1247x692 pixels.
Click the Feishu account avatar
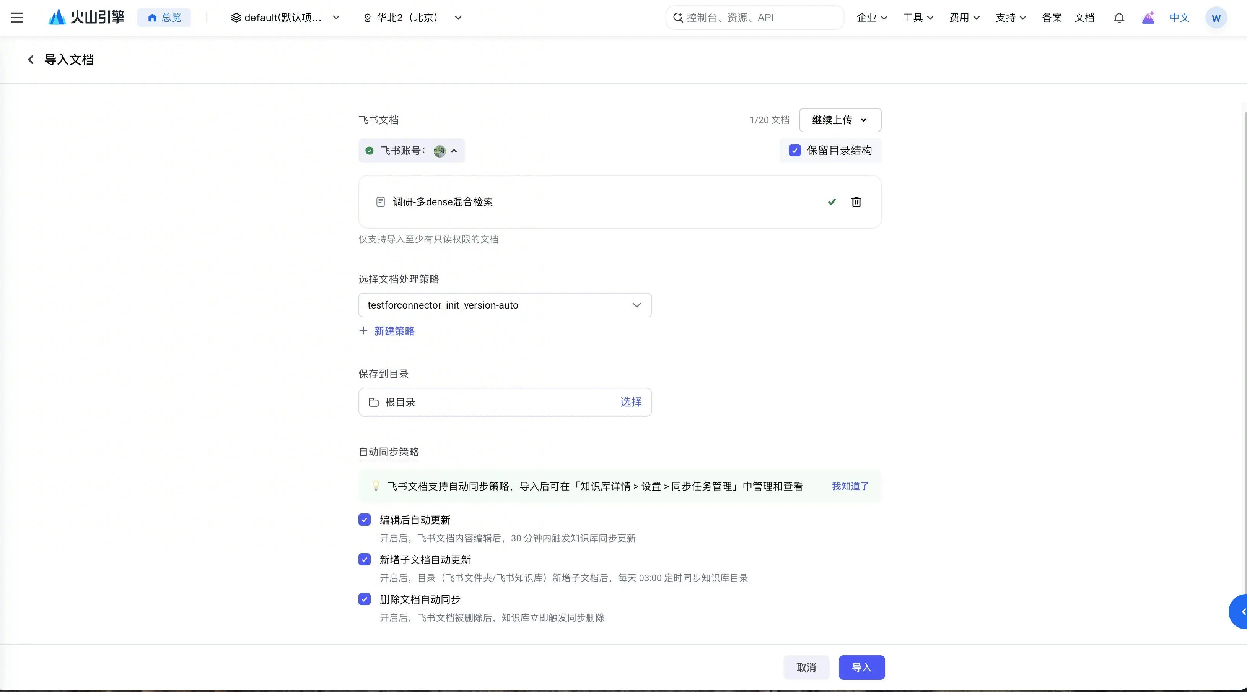(x=439, y=151)
